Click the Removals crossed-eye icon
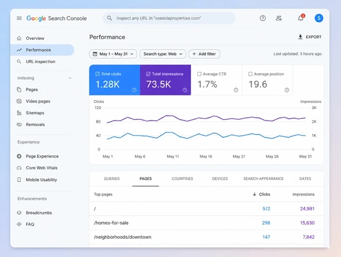 click(19, 125)
